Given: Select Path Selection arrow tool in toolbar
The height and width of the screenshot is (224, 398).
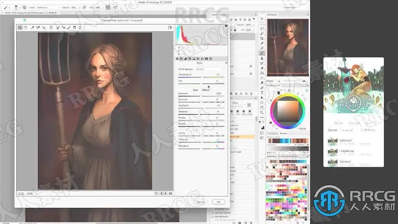Looking at the screenshot, I should click(262, 98).
